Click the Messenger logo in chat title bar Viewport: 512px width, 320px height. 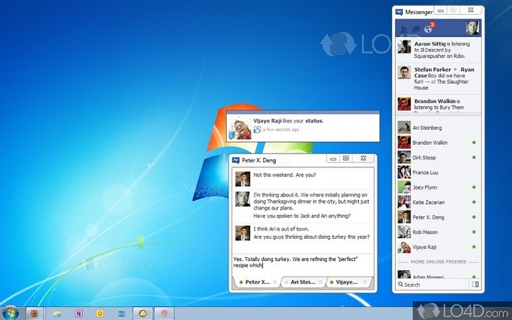236,160
